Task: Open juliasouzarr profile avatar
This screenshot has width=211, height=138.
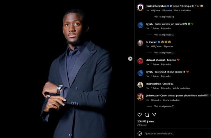Action: click(140, 97)
